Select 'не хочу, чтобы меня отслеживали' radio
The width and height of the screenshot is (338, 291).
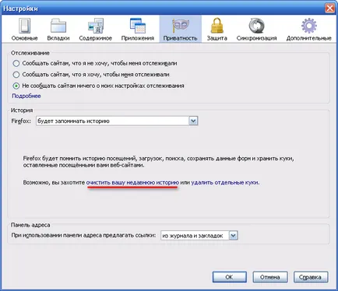[16, 63]
